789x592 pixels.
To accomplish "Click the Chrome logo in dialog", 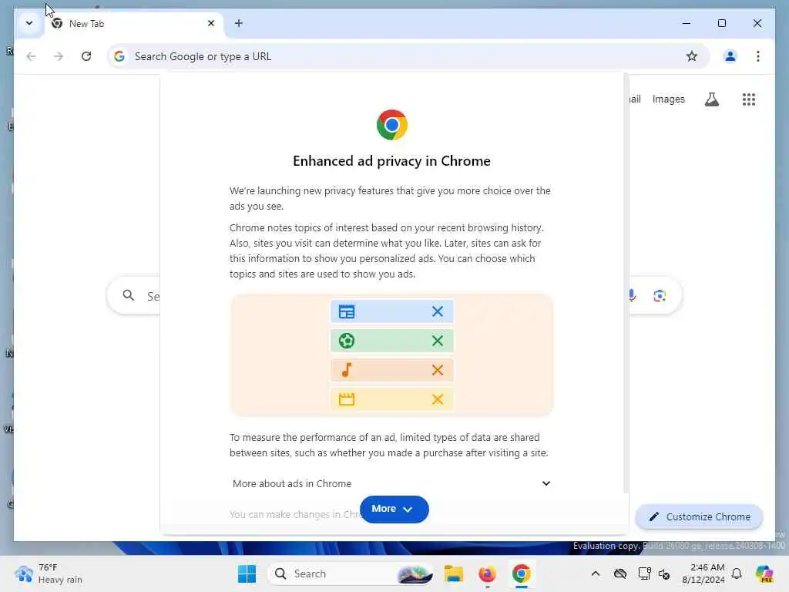I will (391, 125).
